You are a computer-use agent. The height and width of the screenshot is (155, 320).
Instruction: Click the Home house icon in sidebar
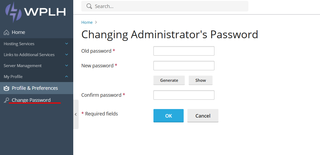tap(6, 32)
